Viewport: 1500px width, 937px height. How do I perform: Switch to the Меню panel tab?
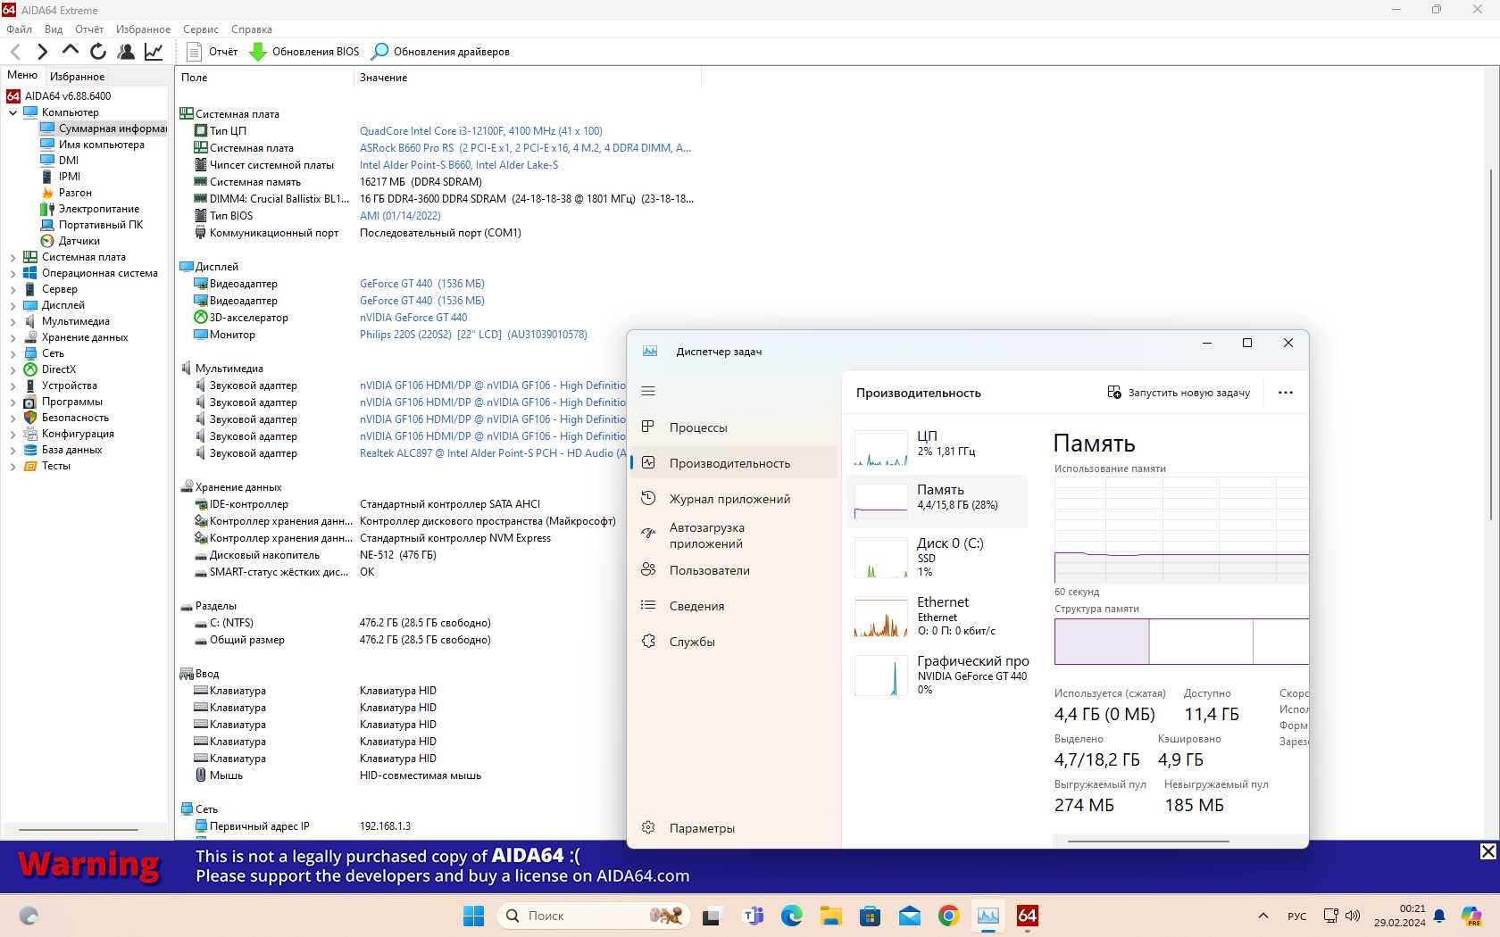(22, 76)
